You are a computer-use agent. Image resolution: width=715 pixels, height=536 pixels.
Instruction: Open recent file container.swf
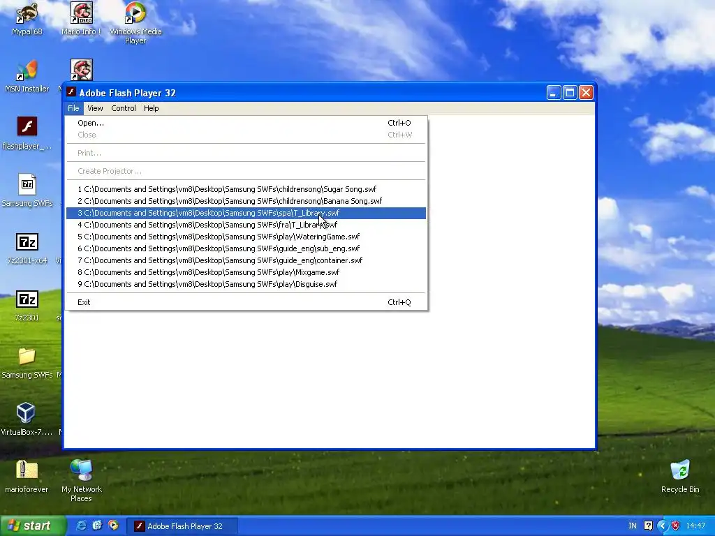[246, 260]
